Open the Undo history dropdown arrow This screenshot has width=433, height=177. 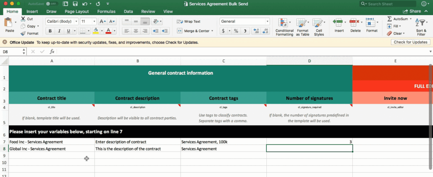coord(90,4)
